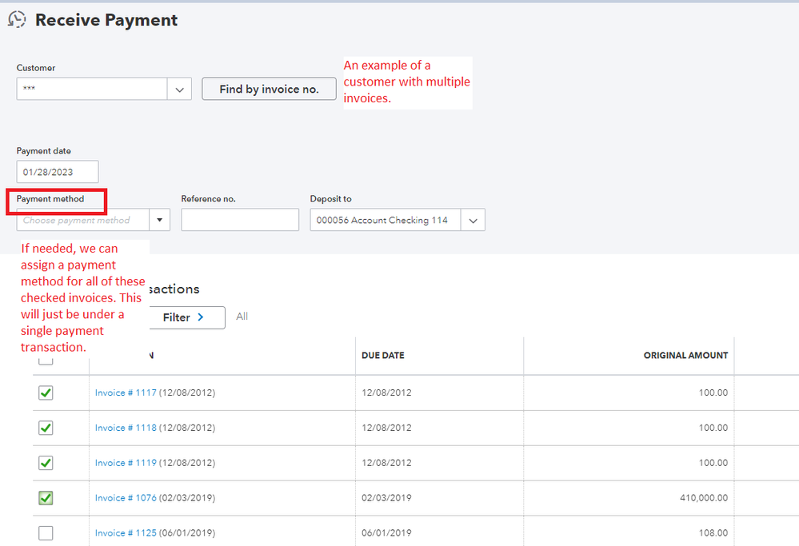799x546 pixels.
Task: Click the Choose payment method field
Action: 82,220
